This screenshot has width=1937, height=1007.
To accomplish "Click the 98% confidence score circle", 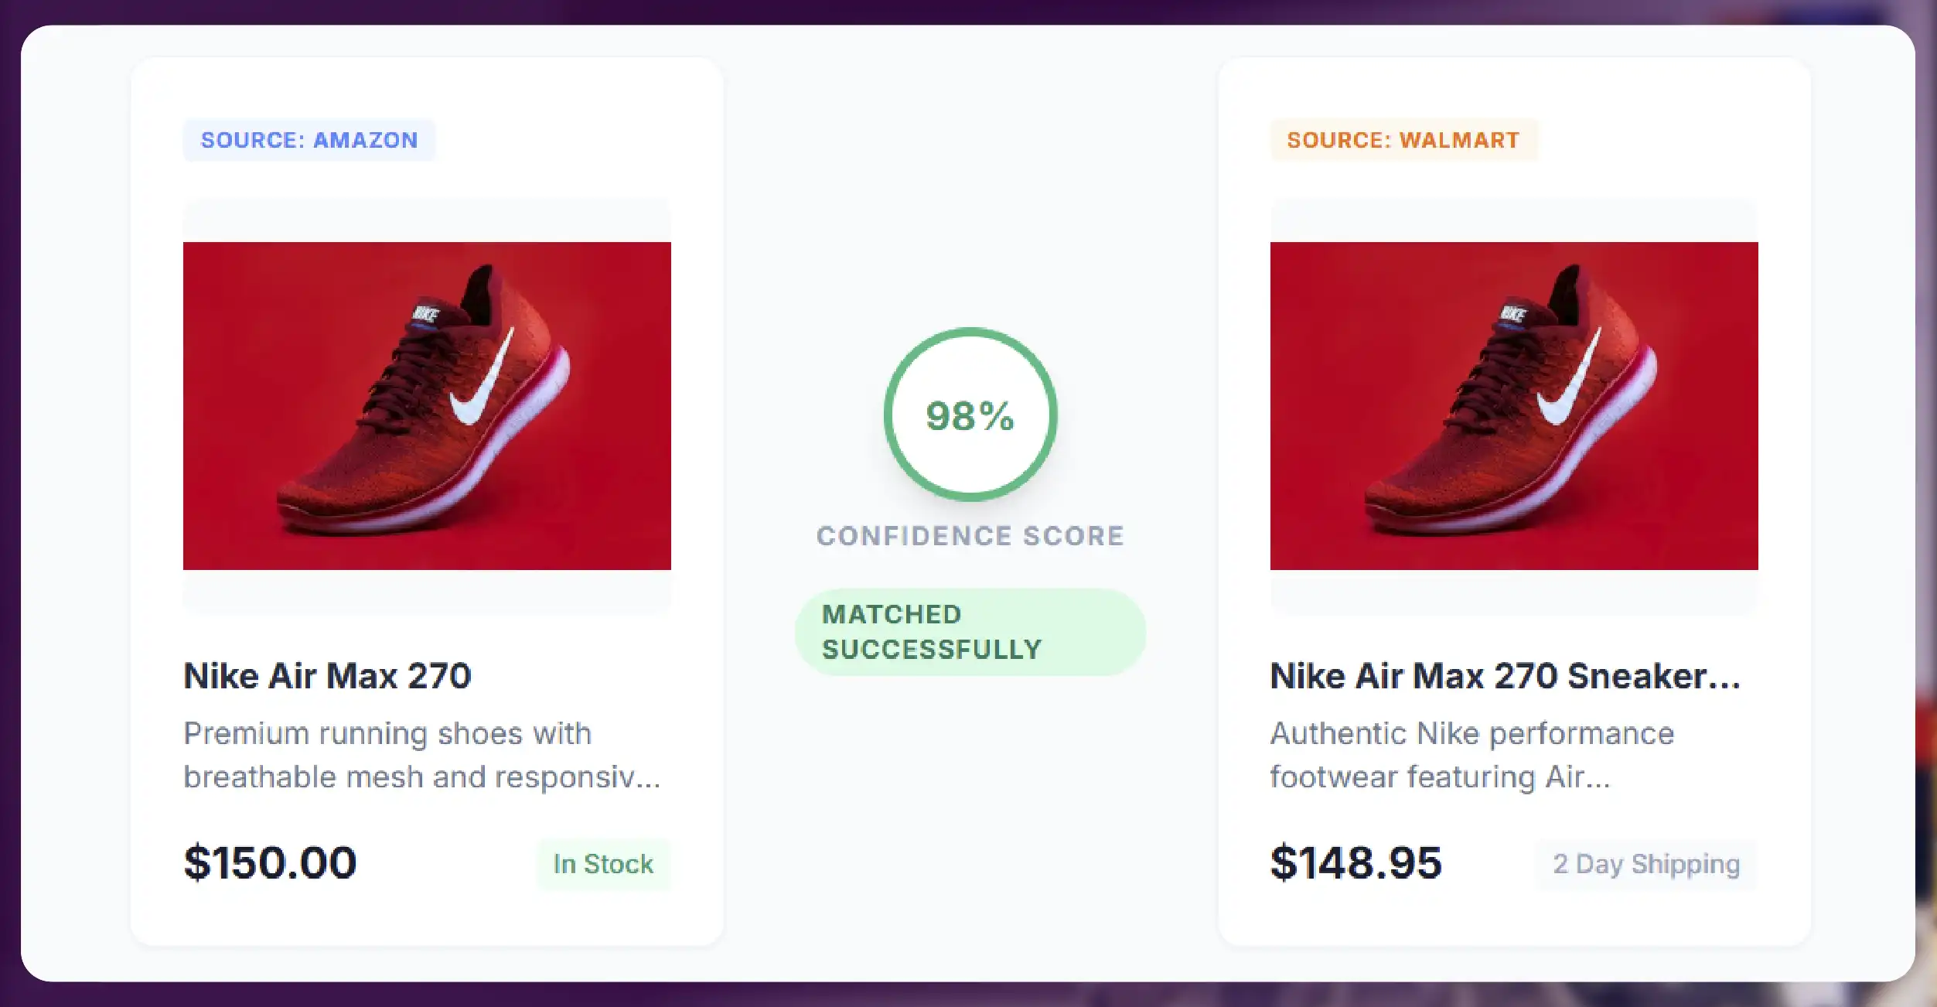I will (x=970, y=415).
